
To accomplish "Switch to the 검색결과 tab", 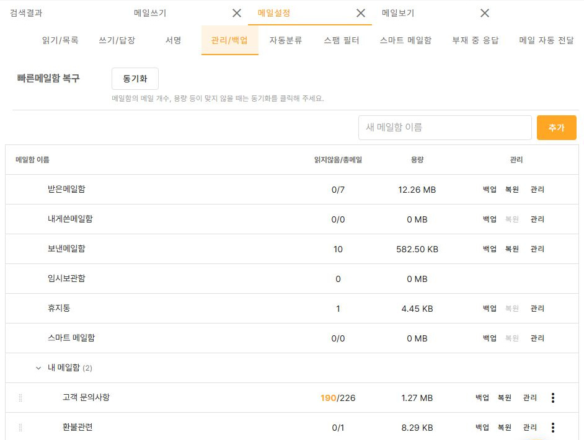I will 26,13.
